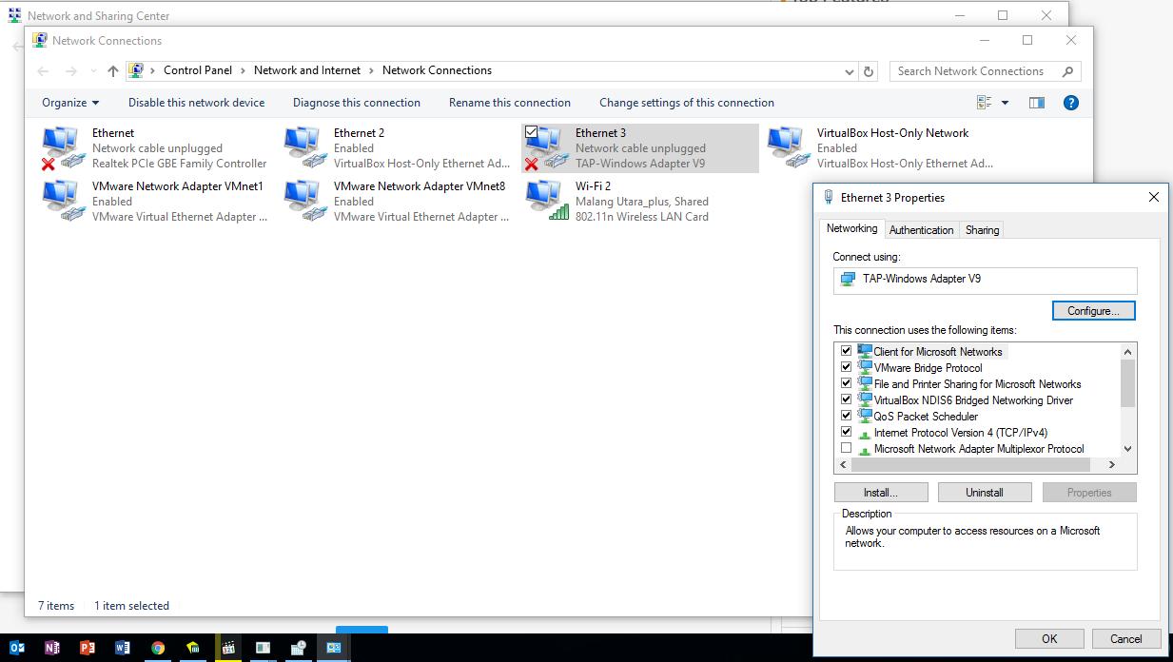The height and width of the screenshot is (662, 1173).
Task: Click the items list vertical scrollbar thumb
Action: [1128, 383]
